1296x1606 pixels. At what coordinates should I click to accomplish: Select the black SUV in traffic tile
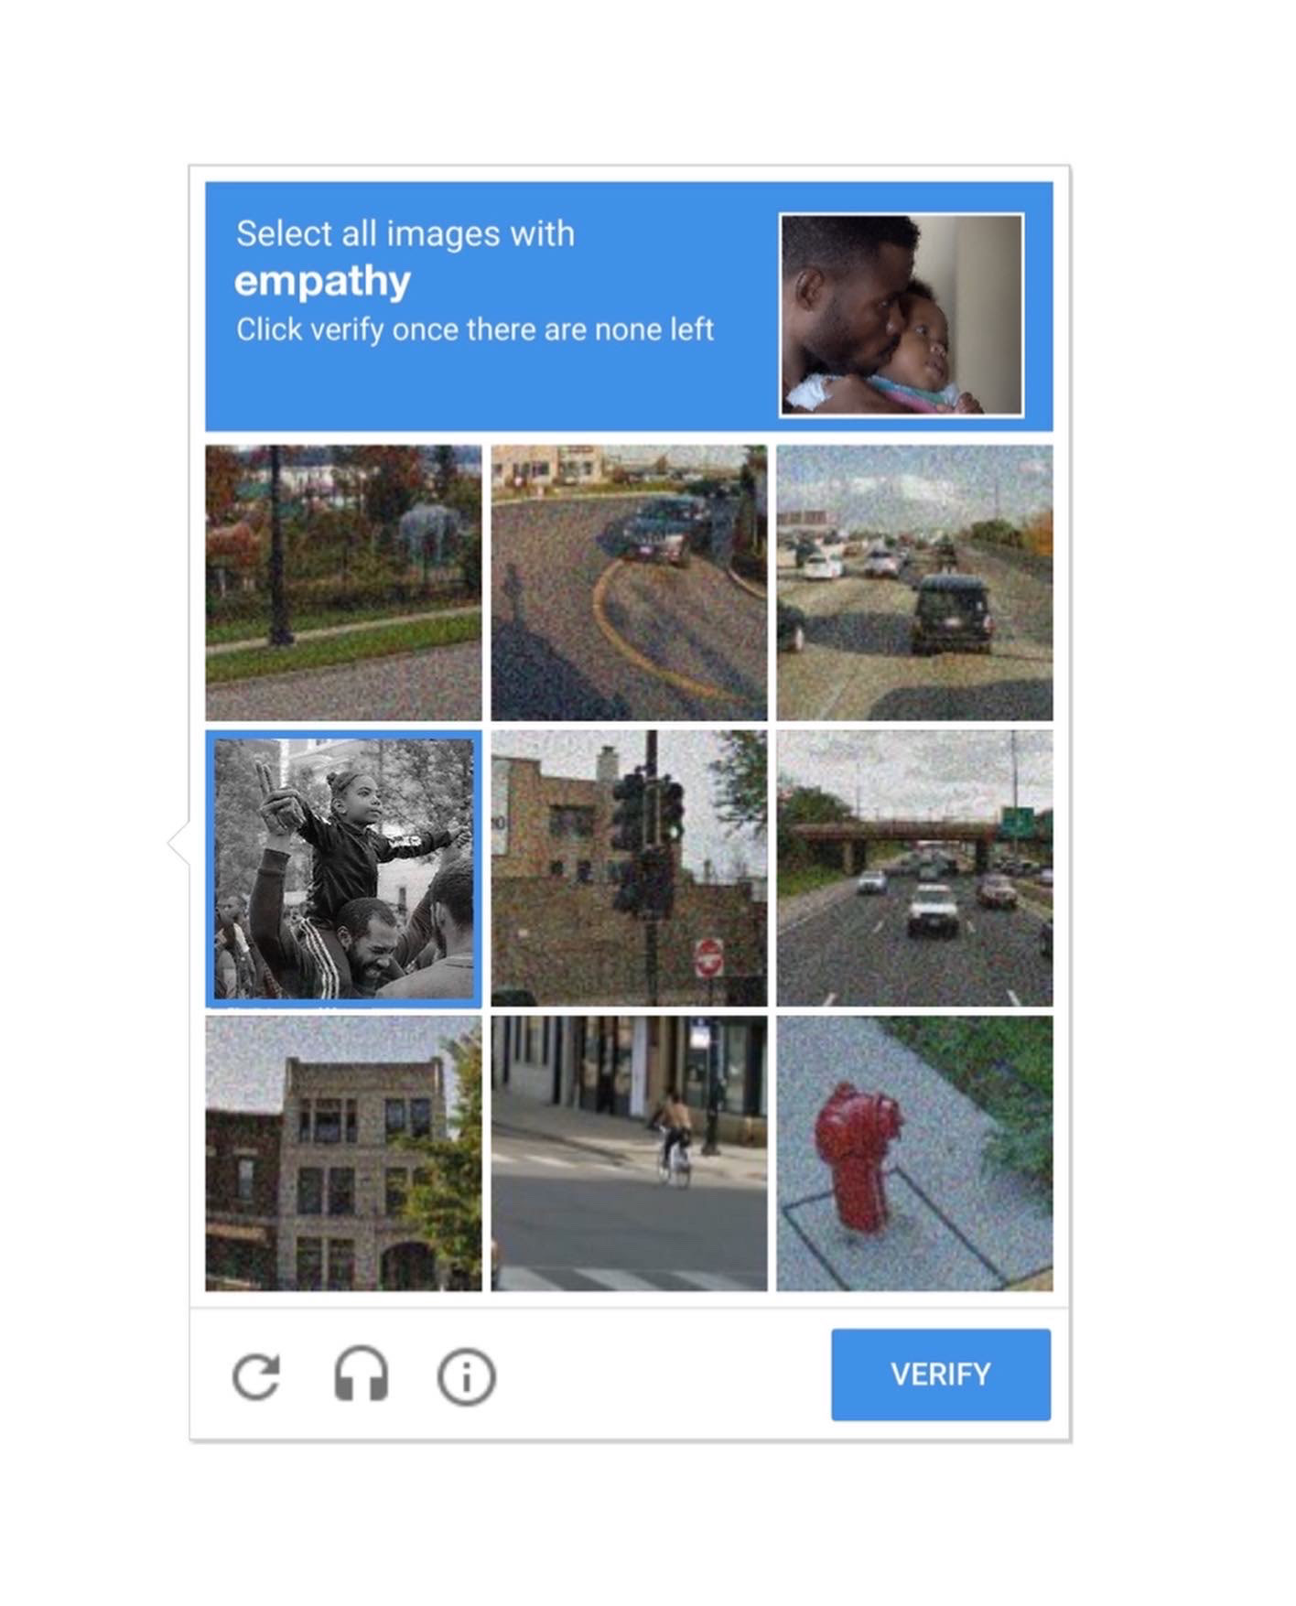tap(914, 583)
